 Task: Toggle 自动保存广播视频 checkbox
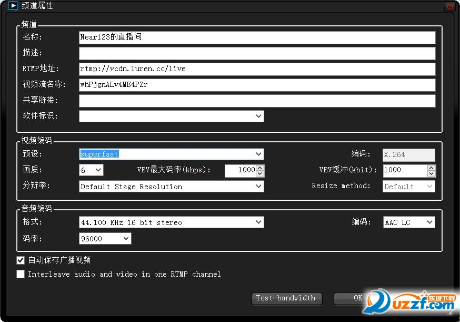(21, 260)
